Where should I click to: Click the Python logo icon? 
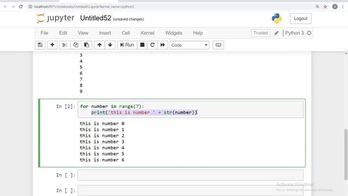click(277, 19)
